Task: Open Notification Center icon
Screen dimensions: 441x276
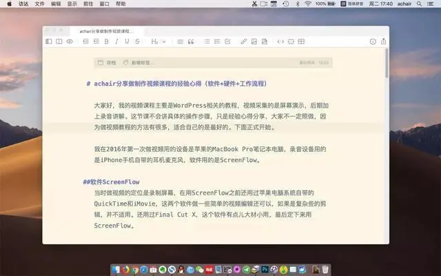Action: [430, 3]
